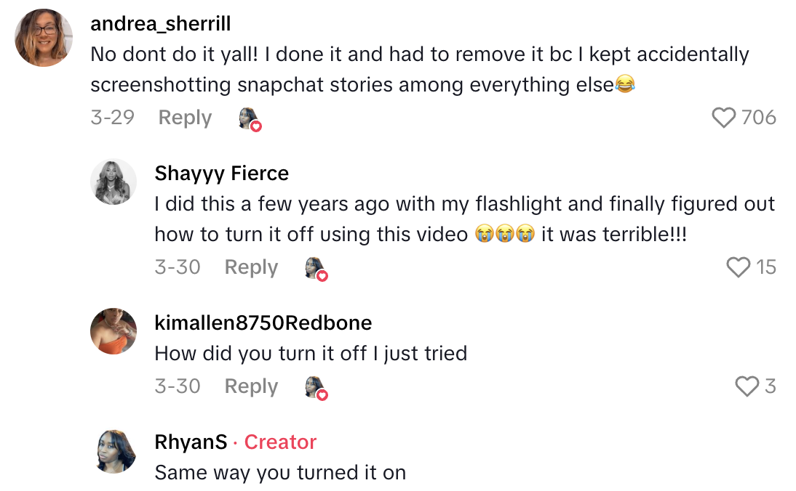Image resolution: width=796 pixels, height=491 pixels.
Task: Like Shayyy Fierce's comment with the heart
Action: (738, 267)
